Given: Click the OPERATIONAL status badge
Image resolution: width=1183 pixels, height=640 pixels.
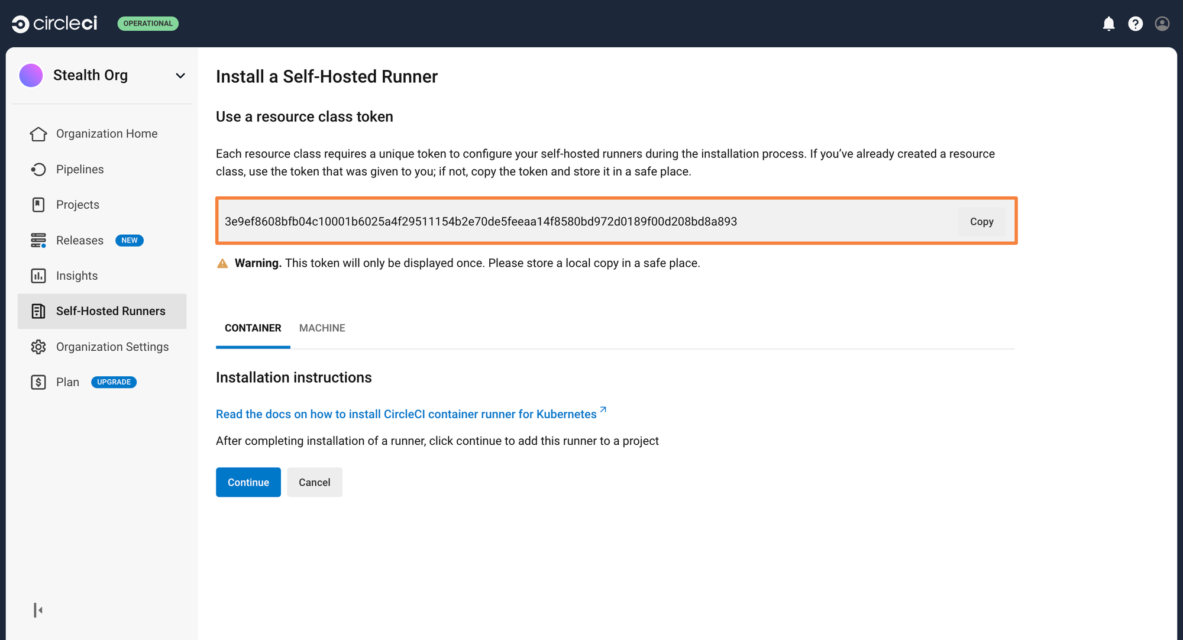Looking at the screenshot, I should (x=148, y=24).
